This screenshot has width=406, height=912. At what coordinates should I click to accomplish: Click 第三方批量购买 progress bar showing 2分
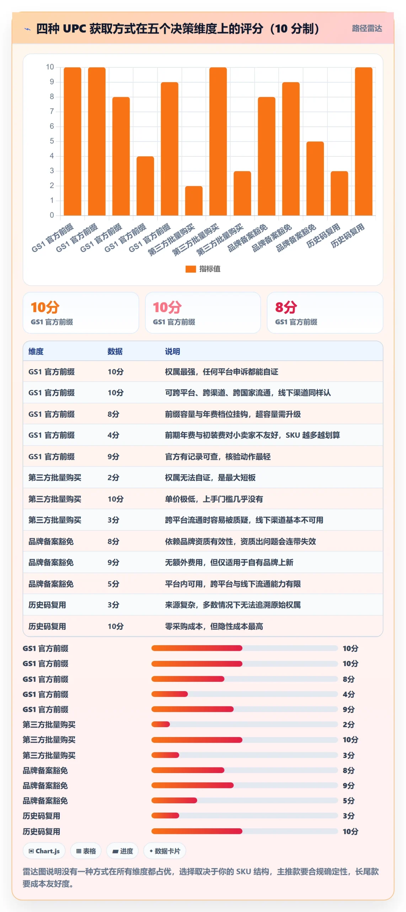coord(245,724)
